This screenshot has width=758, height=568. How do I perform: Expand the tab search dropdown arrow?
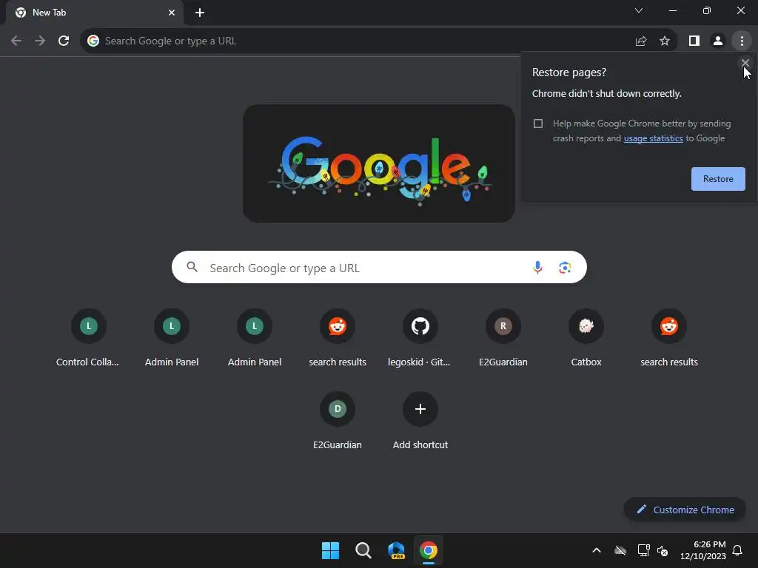coord(639,10)
